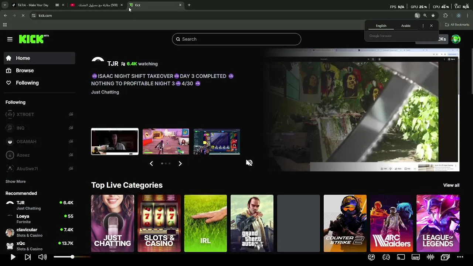The height and width of the screenshot is (266, 473).
Task: Select English in Google Translate popup
Action: pyautogui.click(x=381, y=26)
